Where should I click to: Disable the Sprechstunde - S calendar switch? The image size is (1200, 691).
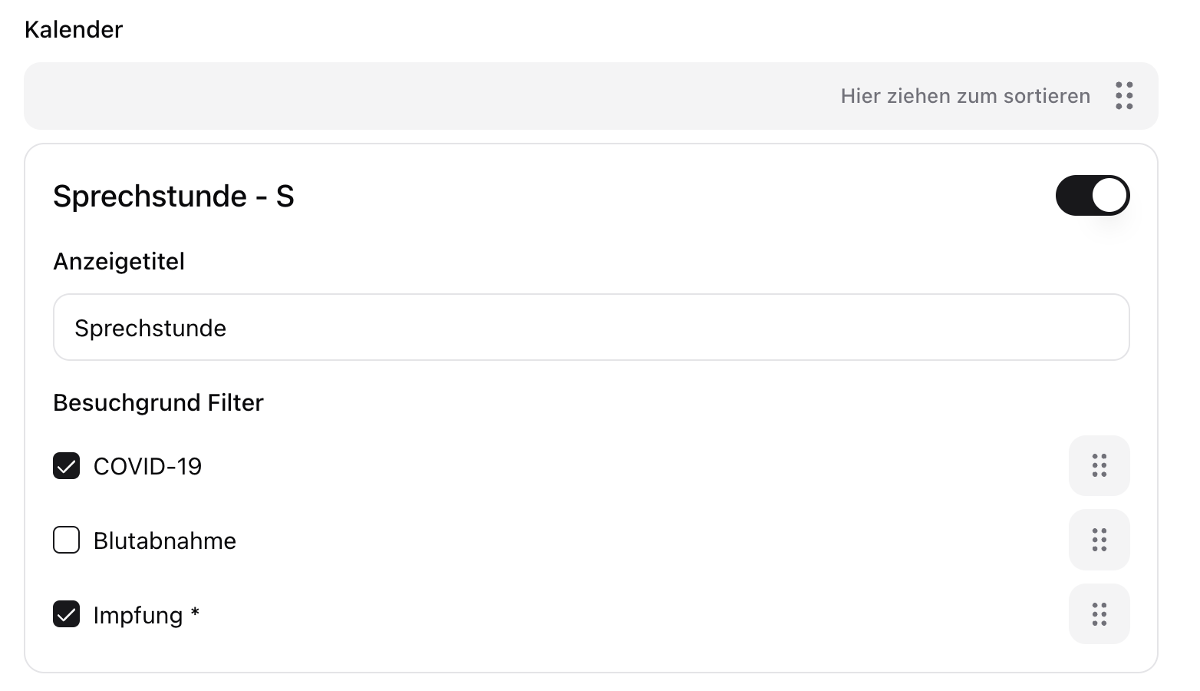click(x=1092, y=196)
